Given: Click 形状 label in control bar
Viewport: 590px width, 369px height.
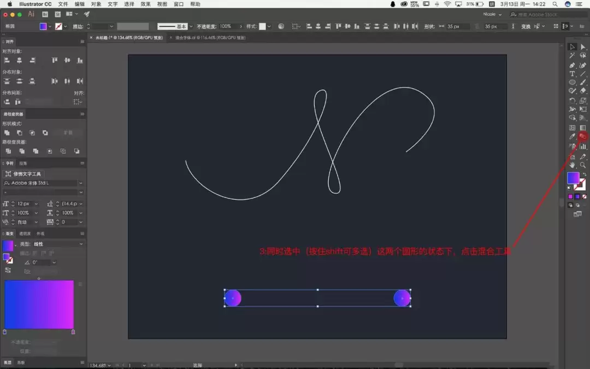Looking at the screenshot, I should click(x=429, y=26).
